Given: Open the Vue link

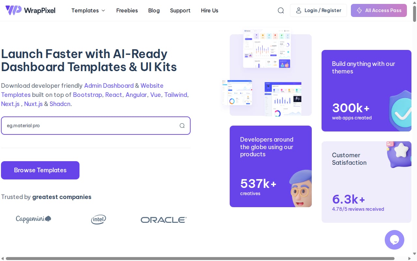Looking at the screenshot, I should click(x=155, y=95).
